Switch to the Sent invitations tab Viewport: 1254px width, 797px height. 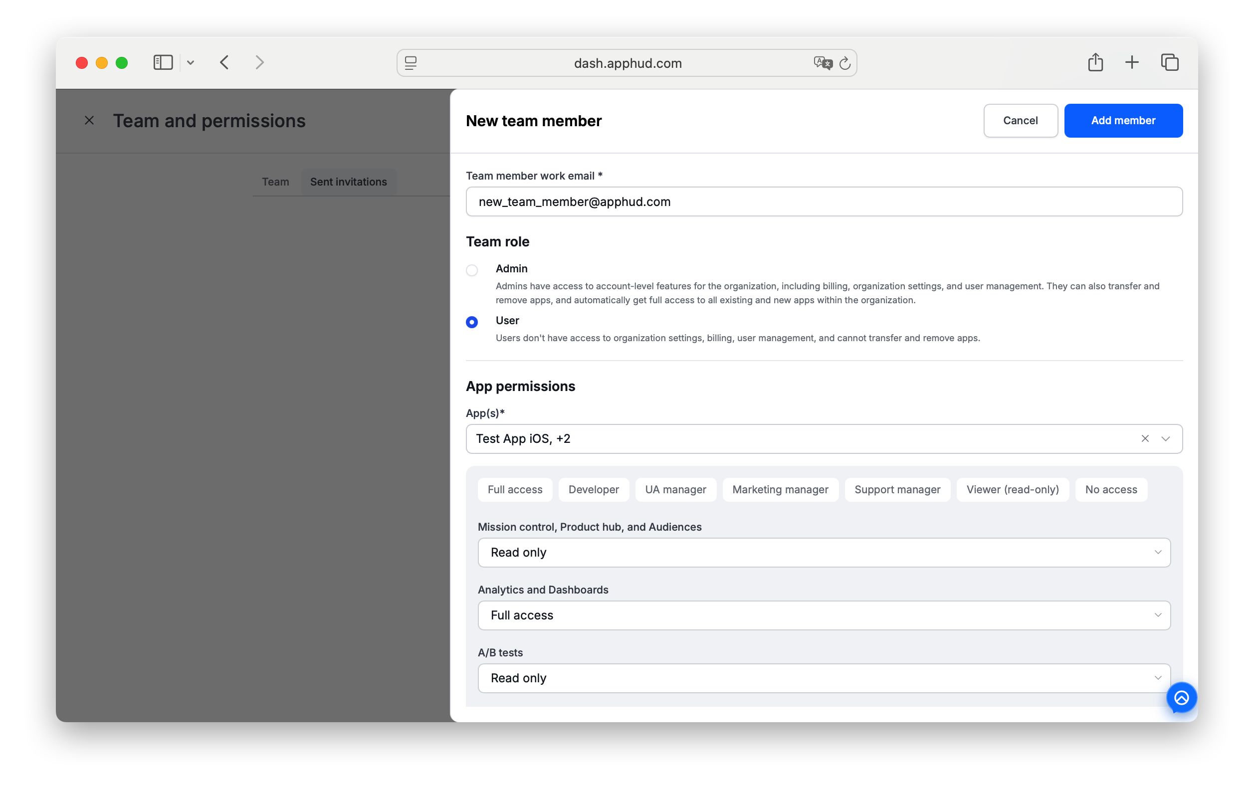click(x=348, y=182)
